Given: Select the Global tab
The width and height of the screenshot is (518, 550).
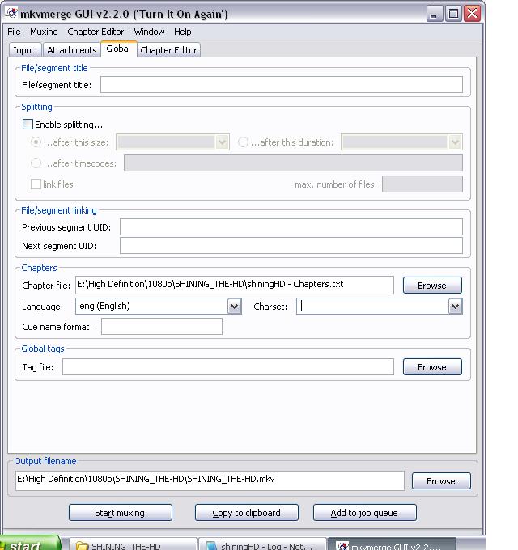Looking at the screenshot, I should 118,49.
